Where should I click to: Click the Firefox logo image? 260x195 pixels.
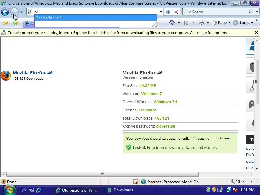point(6,75)
